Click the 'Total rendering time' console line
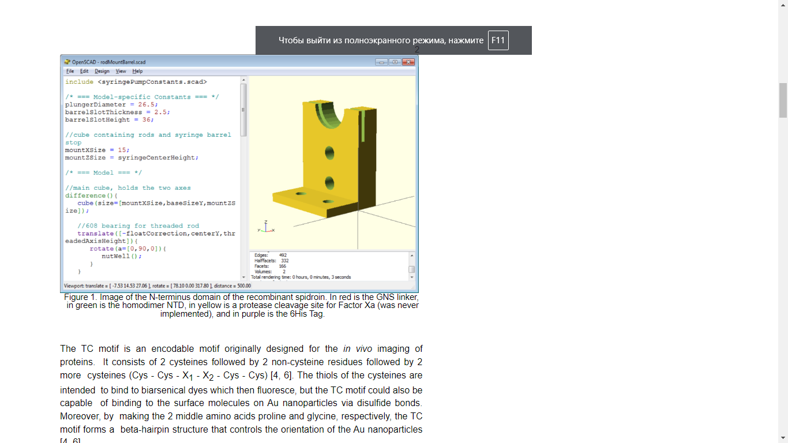The height and width of the screenshot is (443, 788). (x=301, y=277)
